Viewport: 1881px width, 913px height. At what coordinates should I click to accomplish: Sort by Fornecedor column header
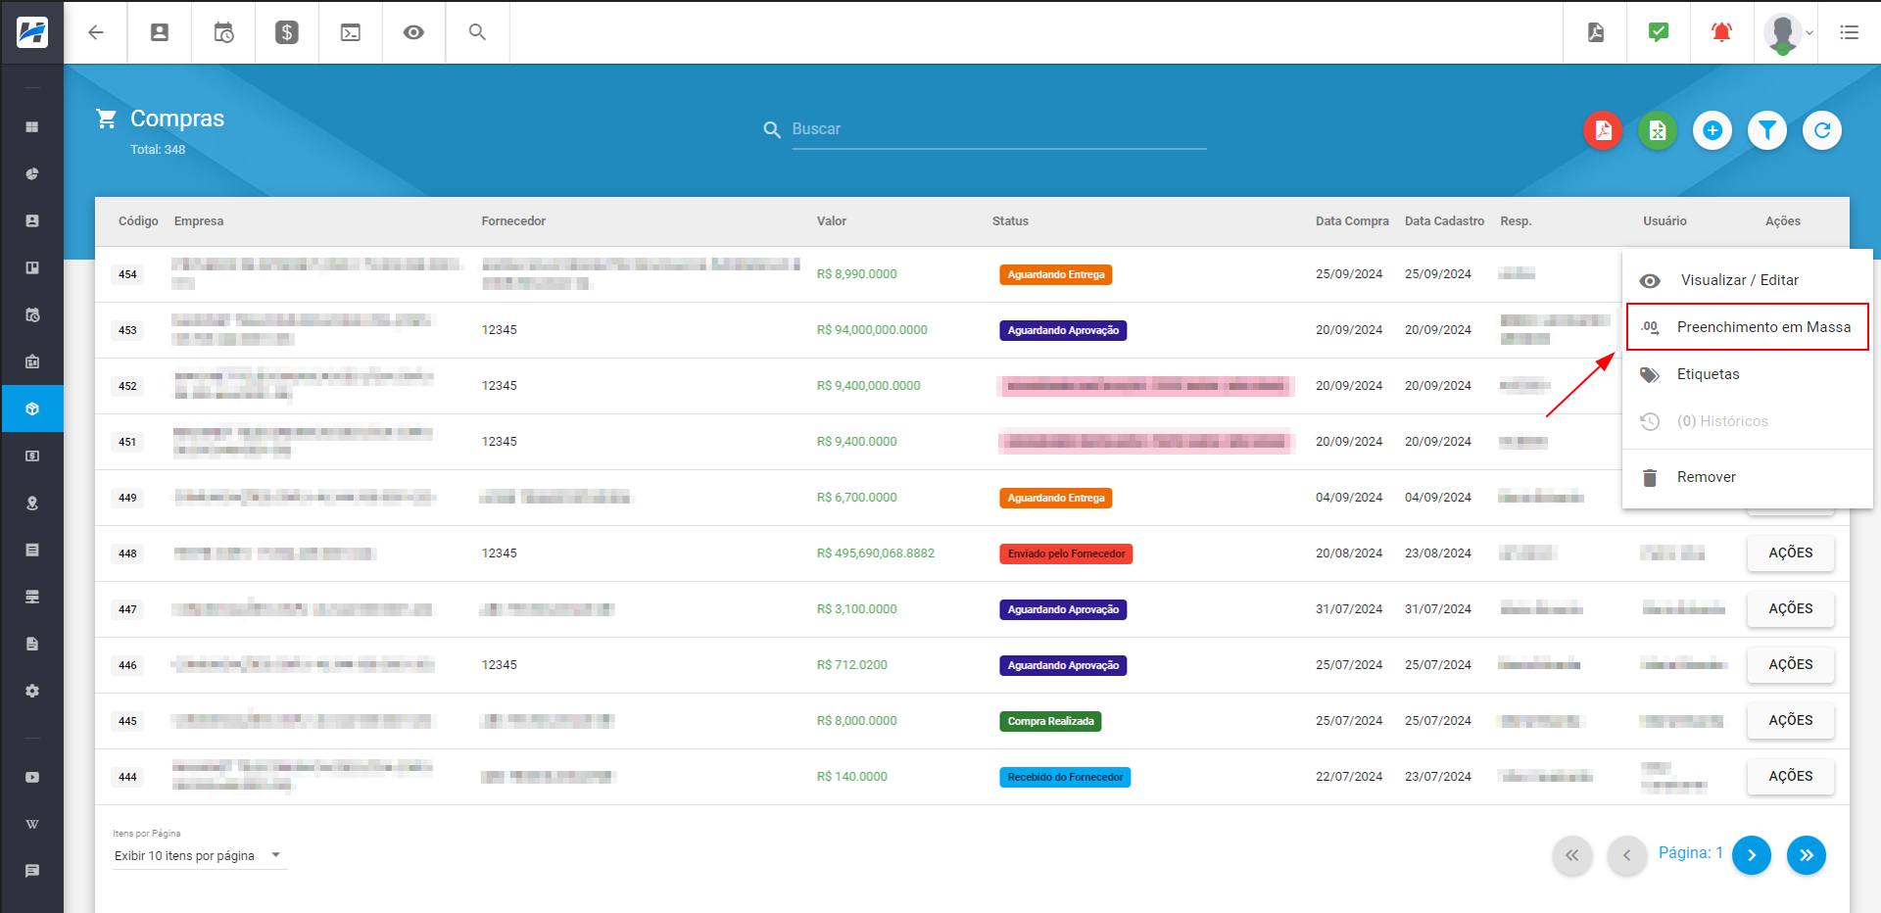coord(513,221)
